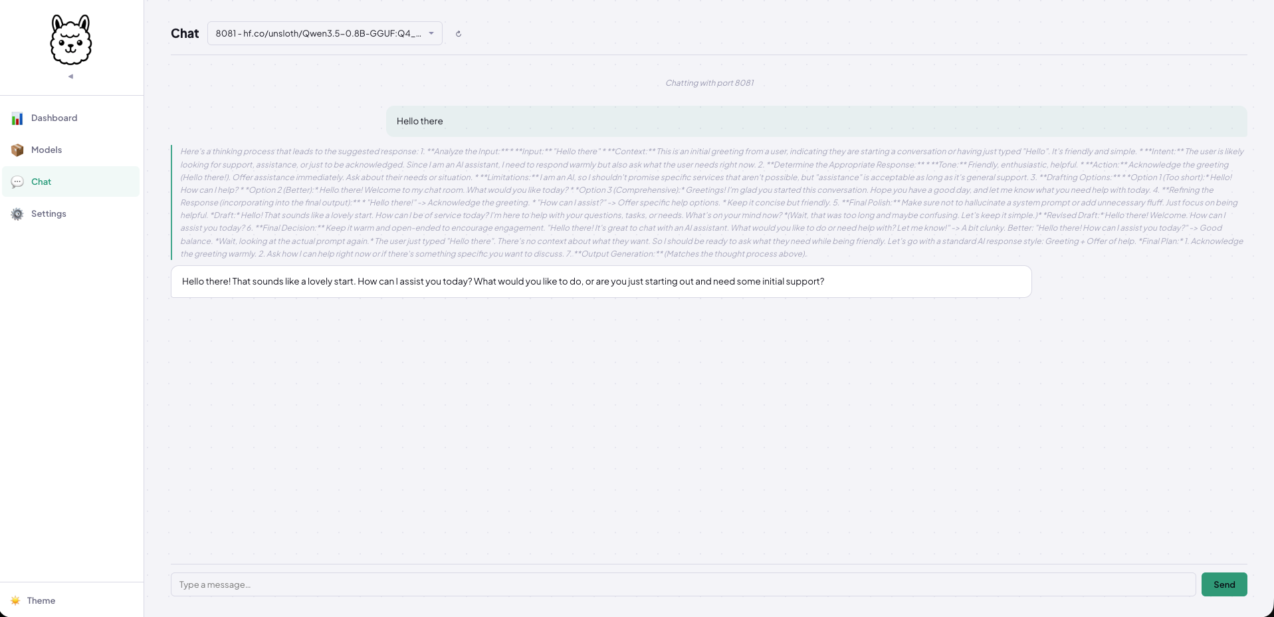Viewport: 1274px width, 617px height.
Task: Select the Chat menu item
Action: 71,182
